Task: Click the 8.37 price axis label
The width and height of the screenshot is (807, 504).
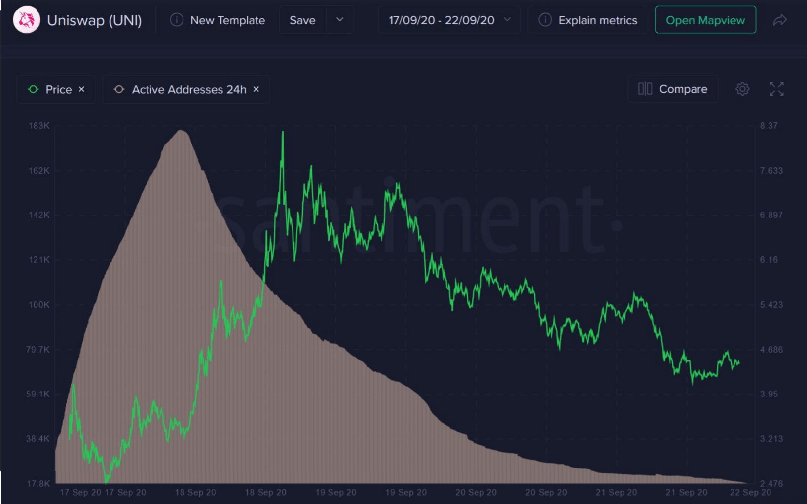Action: click(769, 126)
